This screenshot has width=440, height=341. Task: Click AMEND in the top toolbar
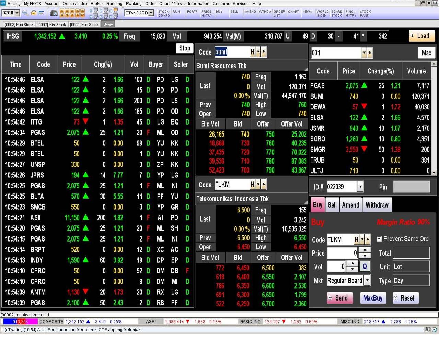point(250,12)
